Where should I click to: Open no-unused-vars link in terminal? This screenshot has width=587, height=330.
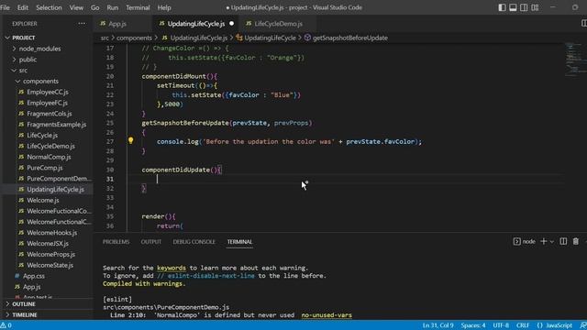[x=327, y=315]
